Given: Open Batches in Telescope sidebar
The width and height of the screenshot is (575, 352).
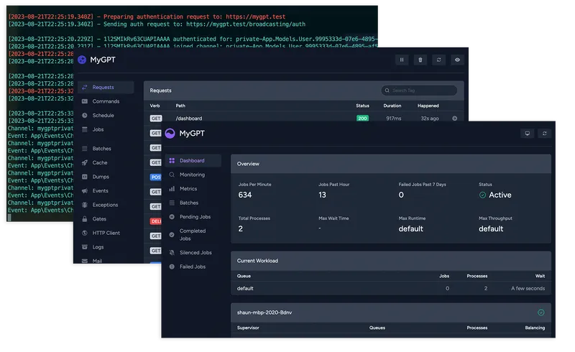Looking at the screenshot, I should [x=106, y=149].
